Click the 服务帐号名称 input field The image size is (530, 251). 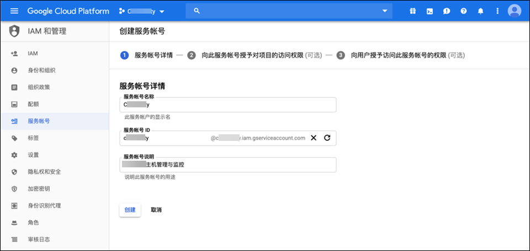228,105
